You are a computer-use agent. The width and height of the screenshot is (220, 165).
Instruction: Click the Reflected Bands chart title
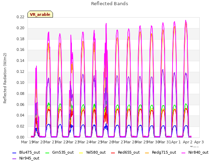coord(110,4)
